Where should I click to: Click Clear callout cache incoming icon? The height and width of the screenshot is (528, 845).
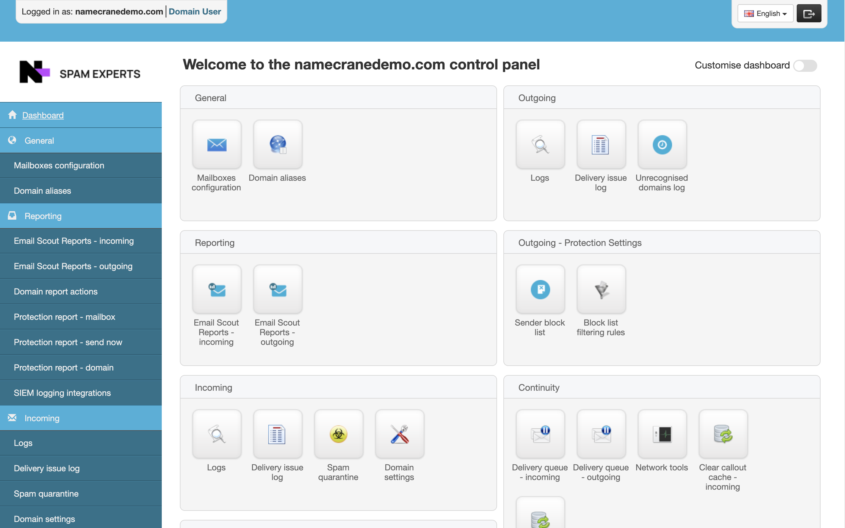722,434
